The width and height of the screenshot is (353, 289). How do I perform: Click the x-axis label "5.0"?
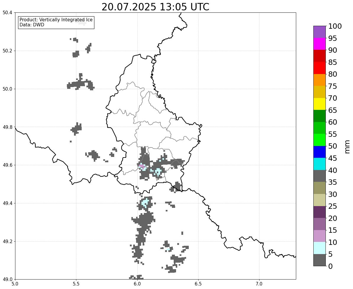coord(15,284)
